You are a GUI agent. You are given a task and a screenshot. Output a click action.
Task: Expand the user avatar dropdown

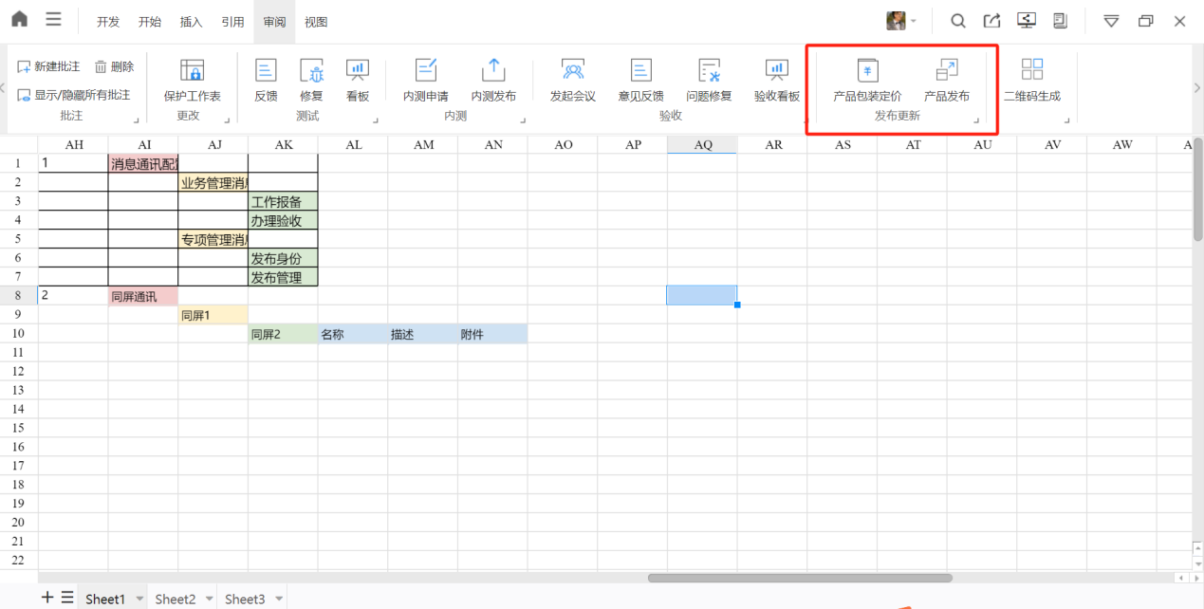(914, 21)
